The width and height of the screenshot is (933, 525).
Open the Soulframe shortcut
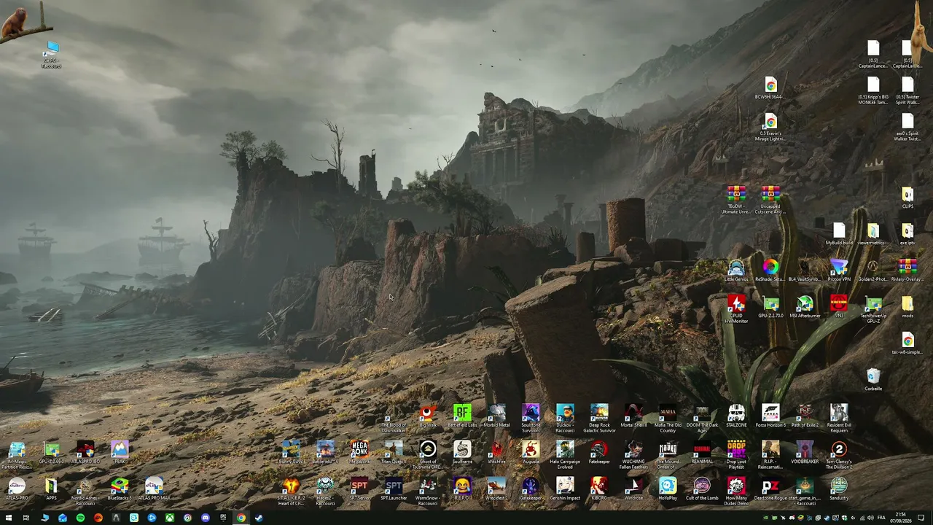(x=462, y=453)
